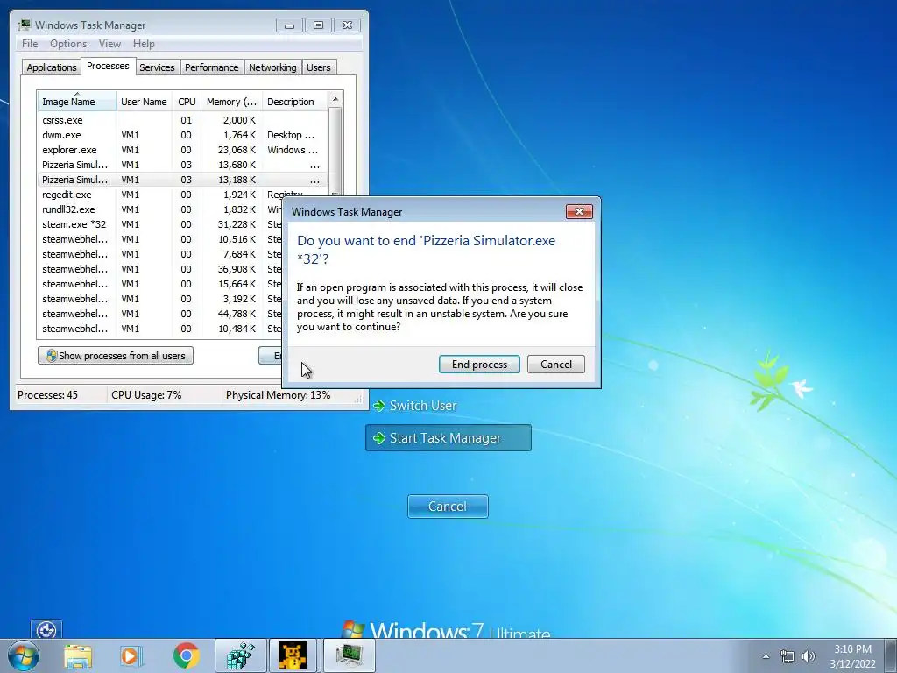Select the explorer.exe process row
Viewport: 897px width, 673px height.
pyautogui.click(x=182, y=150)
